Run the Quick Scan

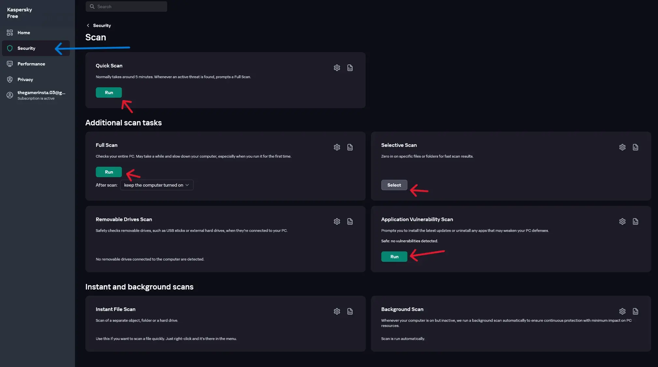click(109, 92)
